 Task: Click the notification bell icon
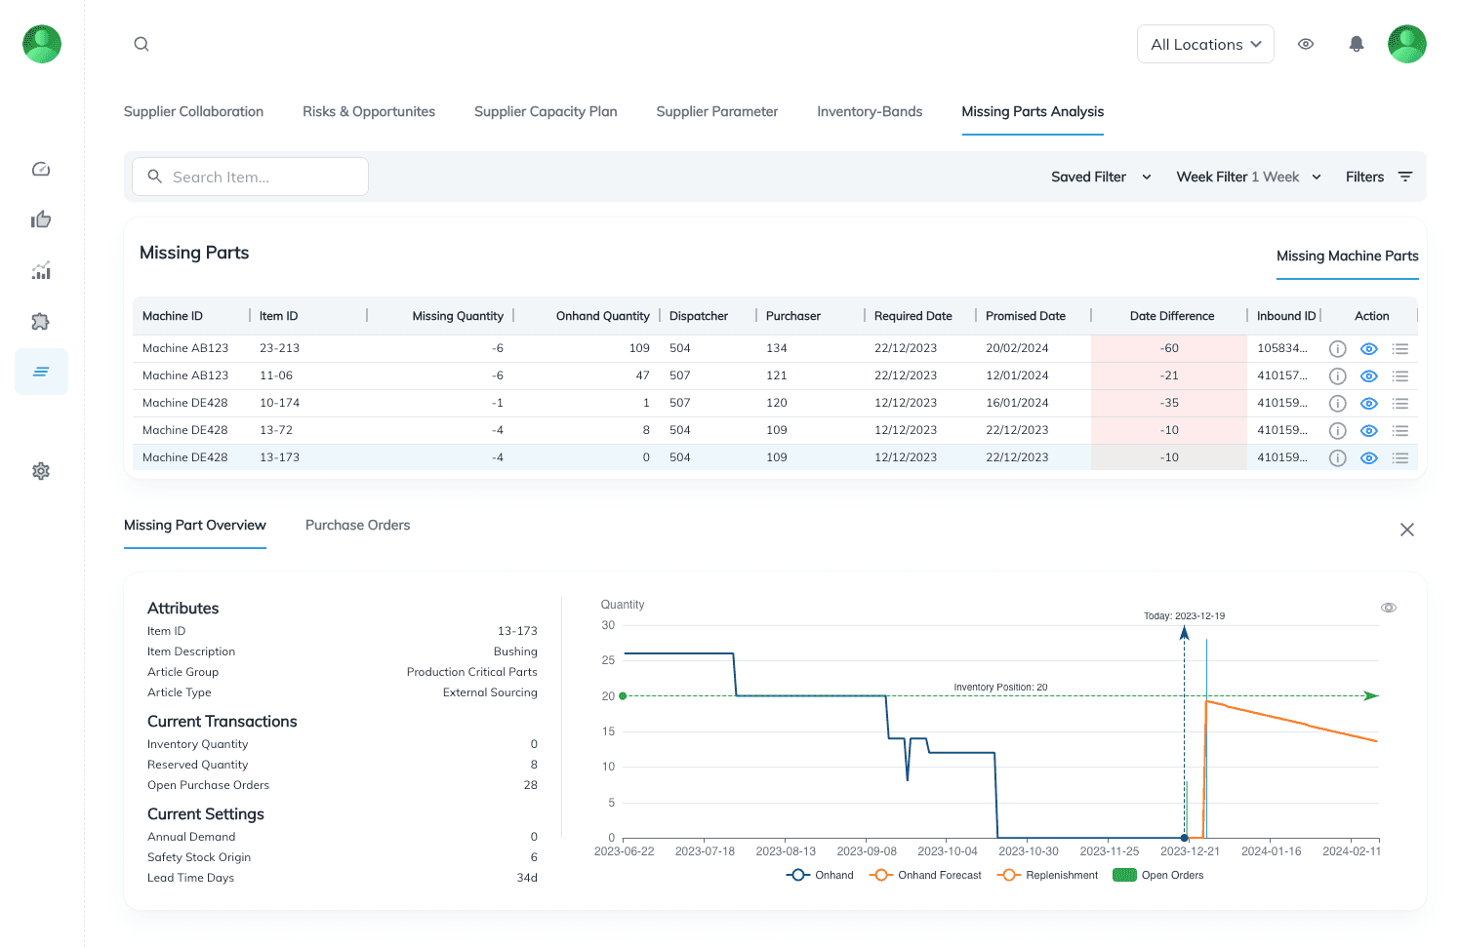(1356, 44)
